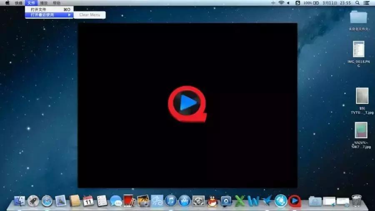
Task: Open Reminders from the Dock
Action: pyautogui.click(x=102, y=201)
